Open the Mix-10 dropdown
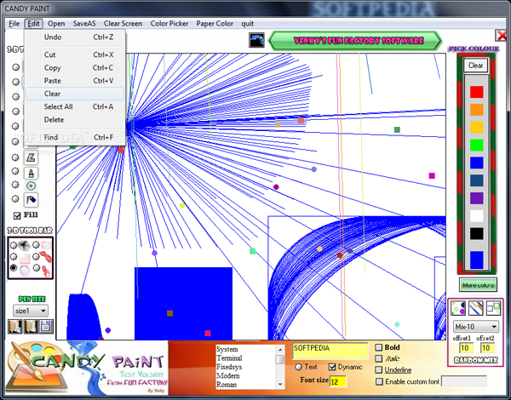511x400 pixels. [x=476, y=327]
